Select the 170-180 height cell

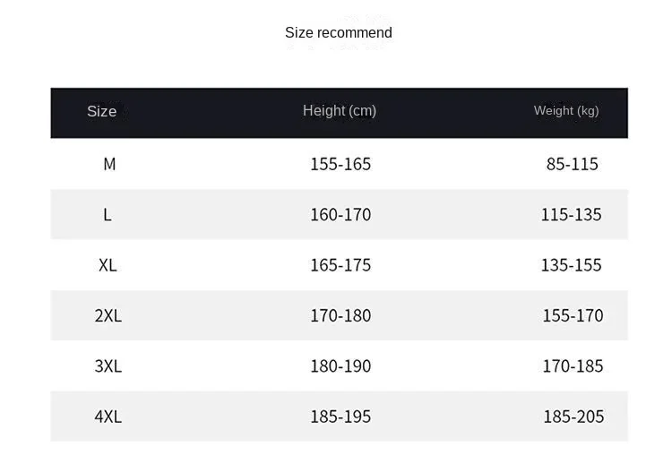(340, 315)
